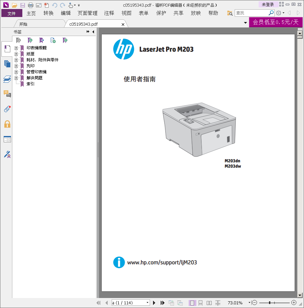The image size is (304, 308).
Task: Open the Comments sidebar icon
Action: [x=7, y=94]
